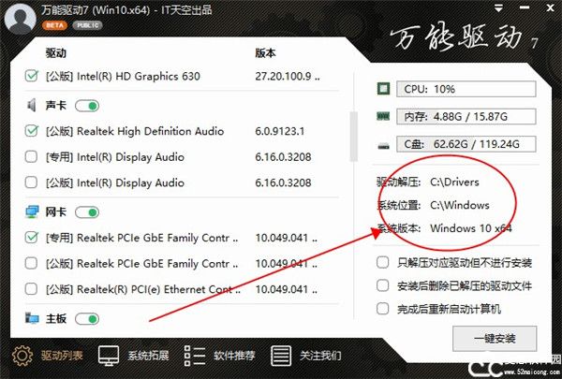Uncheck Realtek High Definition Audio driver
This screenshot has width=562, height=379.
[x=31, y=131]
